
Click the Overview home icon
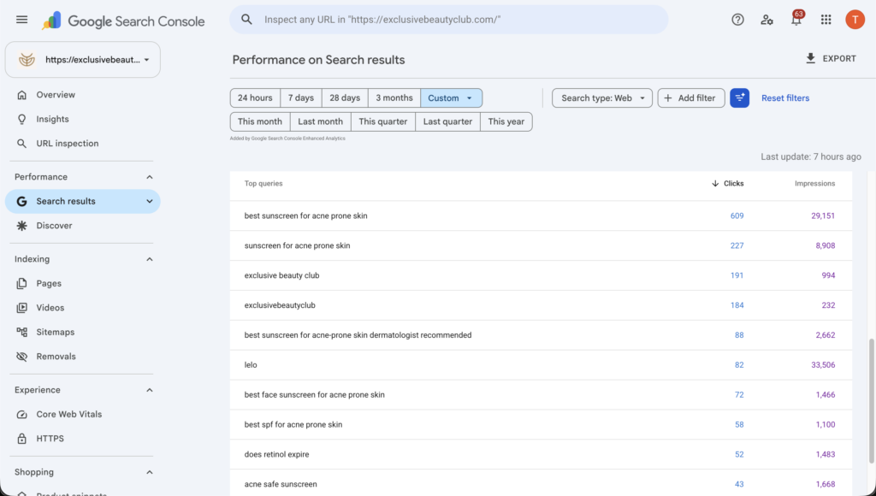tap(21, 95)
